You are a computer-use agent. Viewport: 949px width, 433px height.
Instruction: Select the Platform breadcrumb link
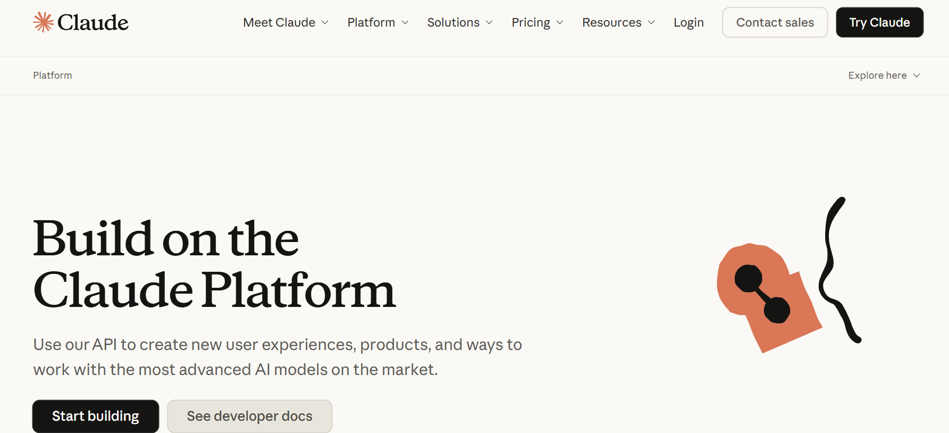pyautogui.click(x=53, y=76)
